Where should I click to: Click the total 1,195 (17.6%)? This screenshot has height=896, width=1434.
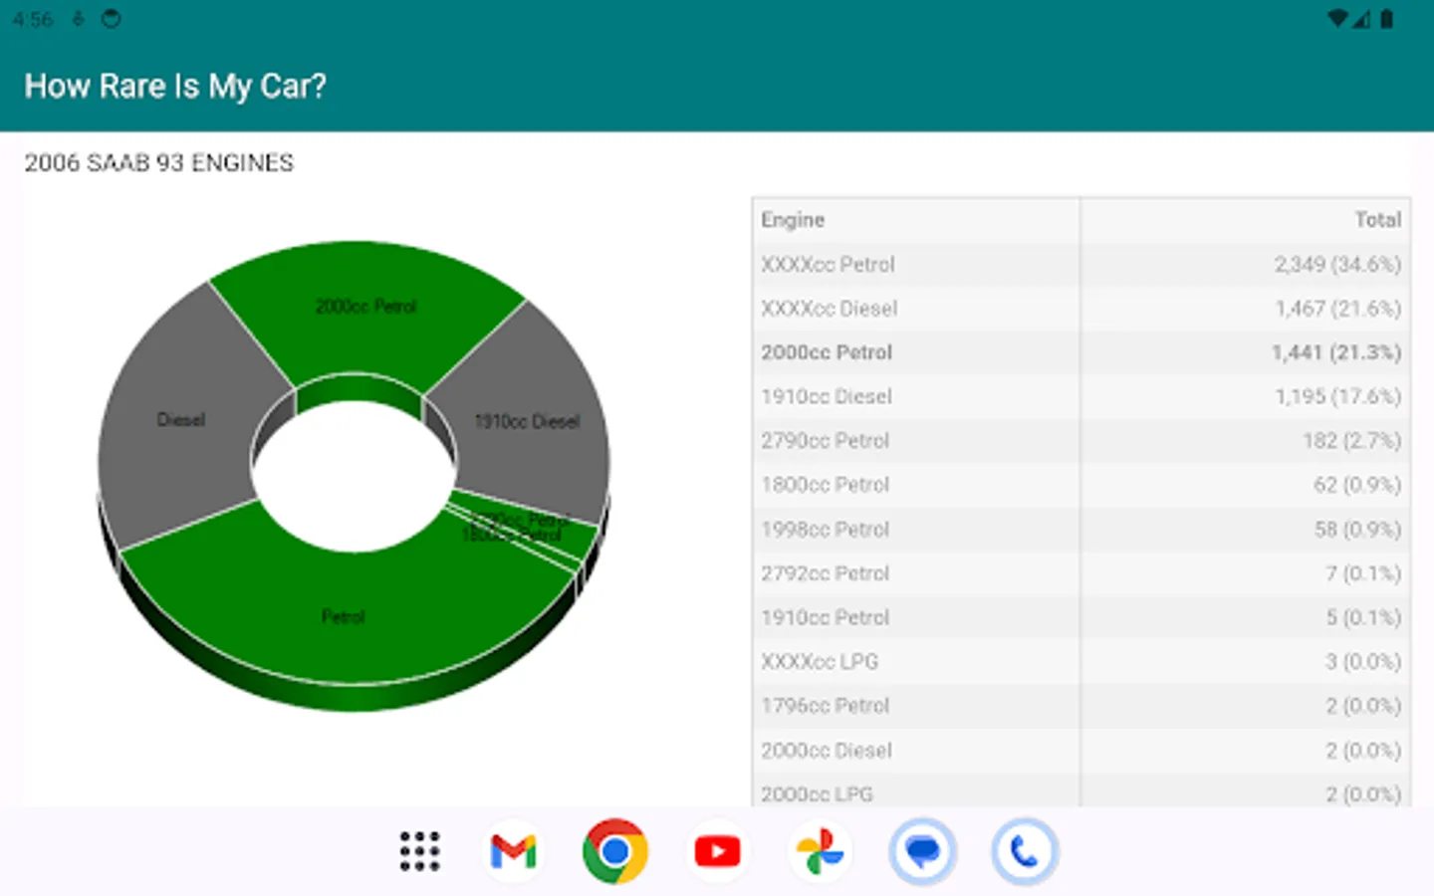[1338, 396]
